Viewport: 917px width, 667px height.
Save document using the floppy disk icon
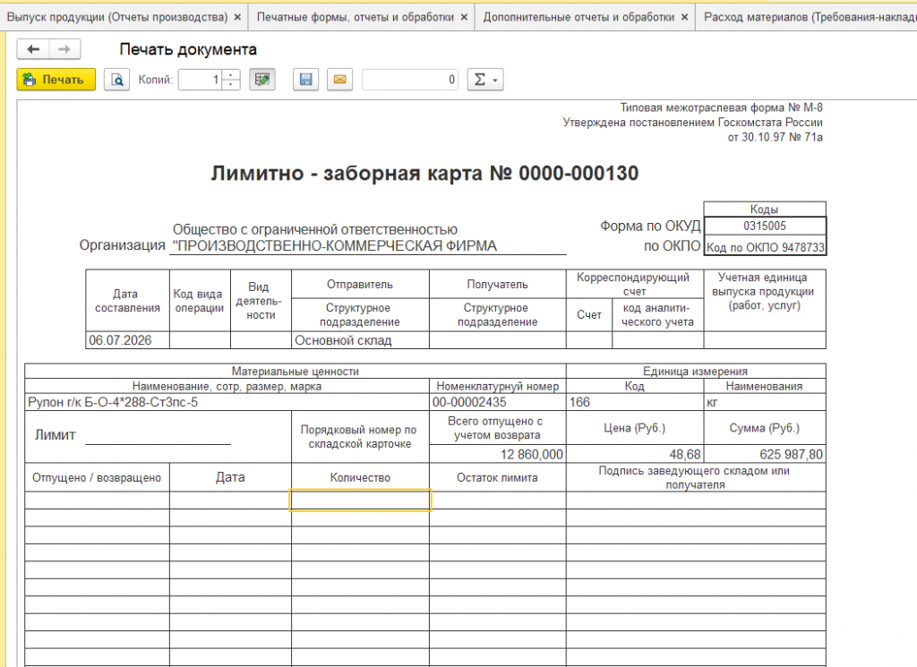(306, 80)
